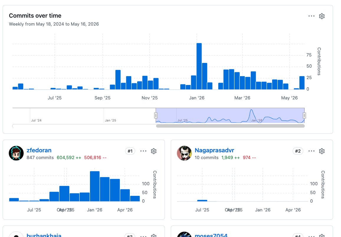Click 'Sep '25' axis label on main chart
This screenshot has height=237, width=341.
(102, 98)
